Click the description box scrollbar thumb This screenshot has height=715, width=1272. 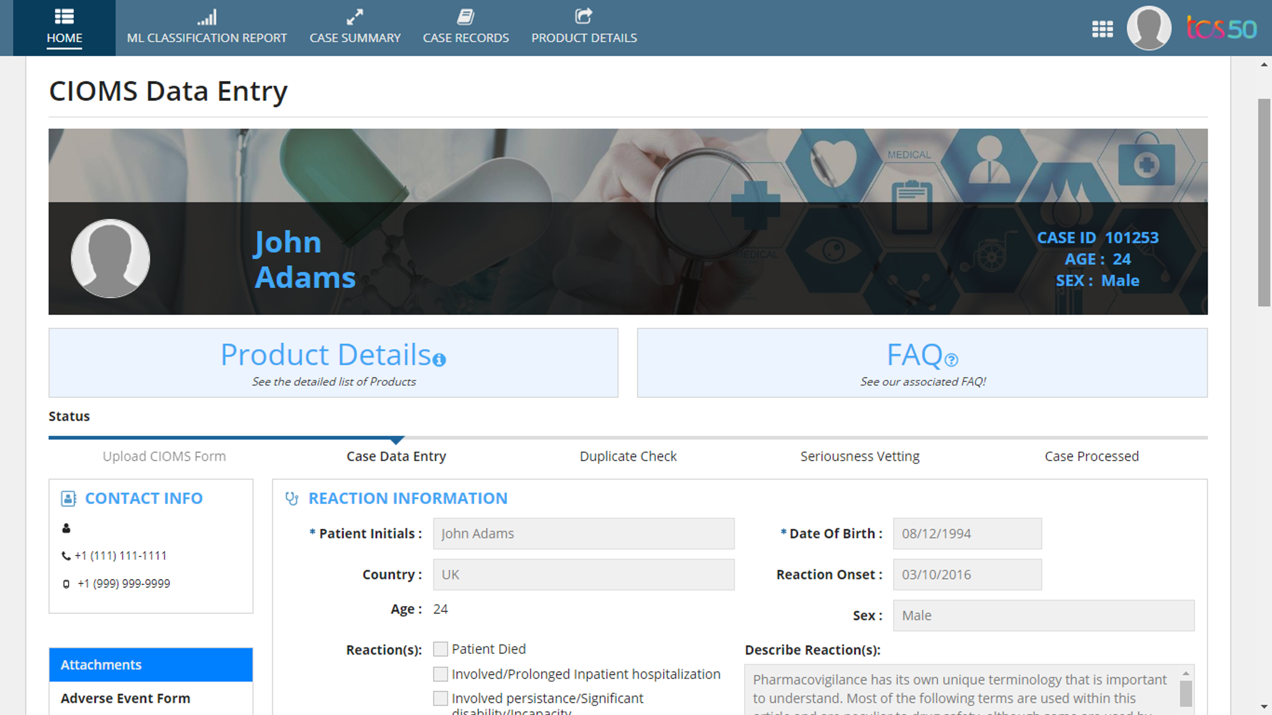(x=1186, y=694)
